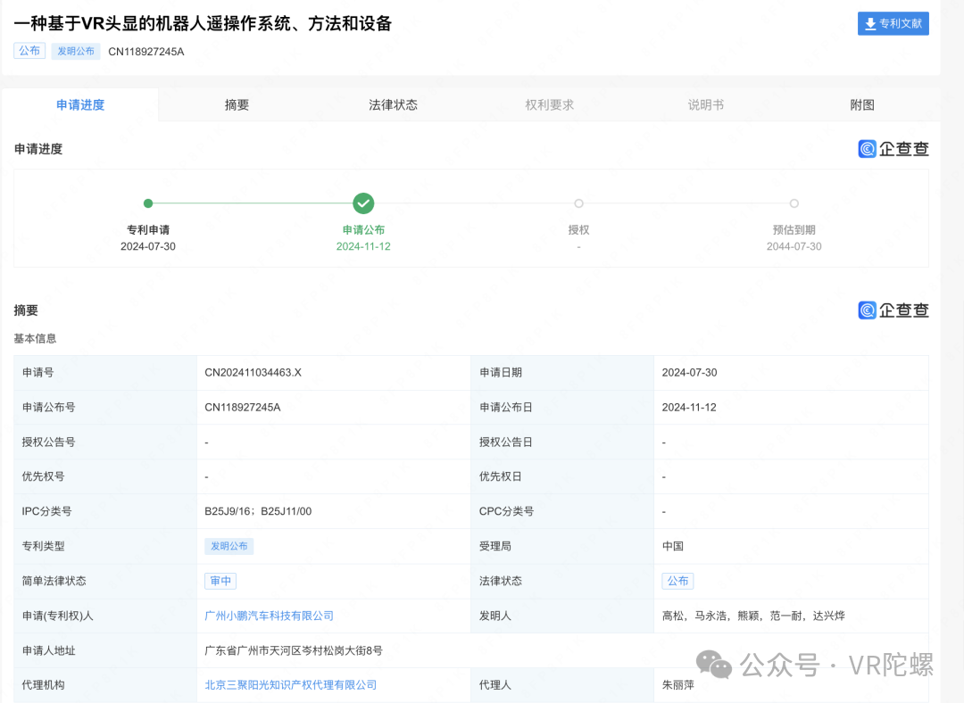Image resolution: width=964 pixels, height=703 pixels.
Task: Click the 代理机构 field label
Action: [x=43, y=684]
